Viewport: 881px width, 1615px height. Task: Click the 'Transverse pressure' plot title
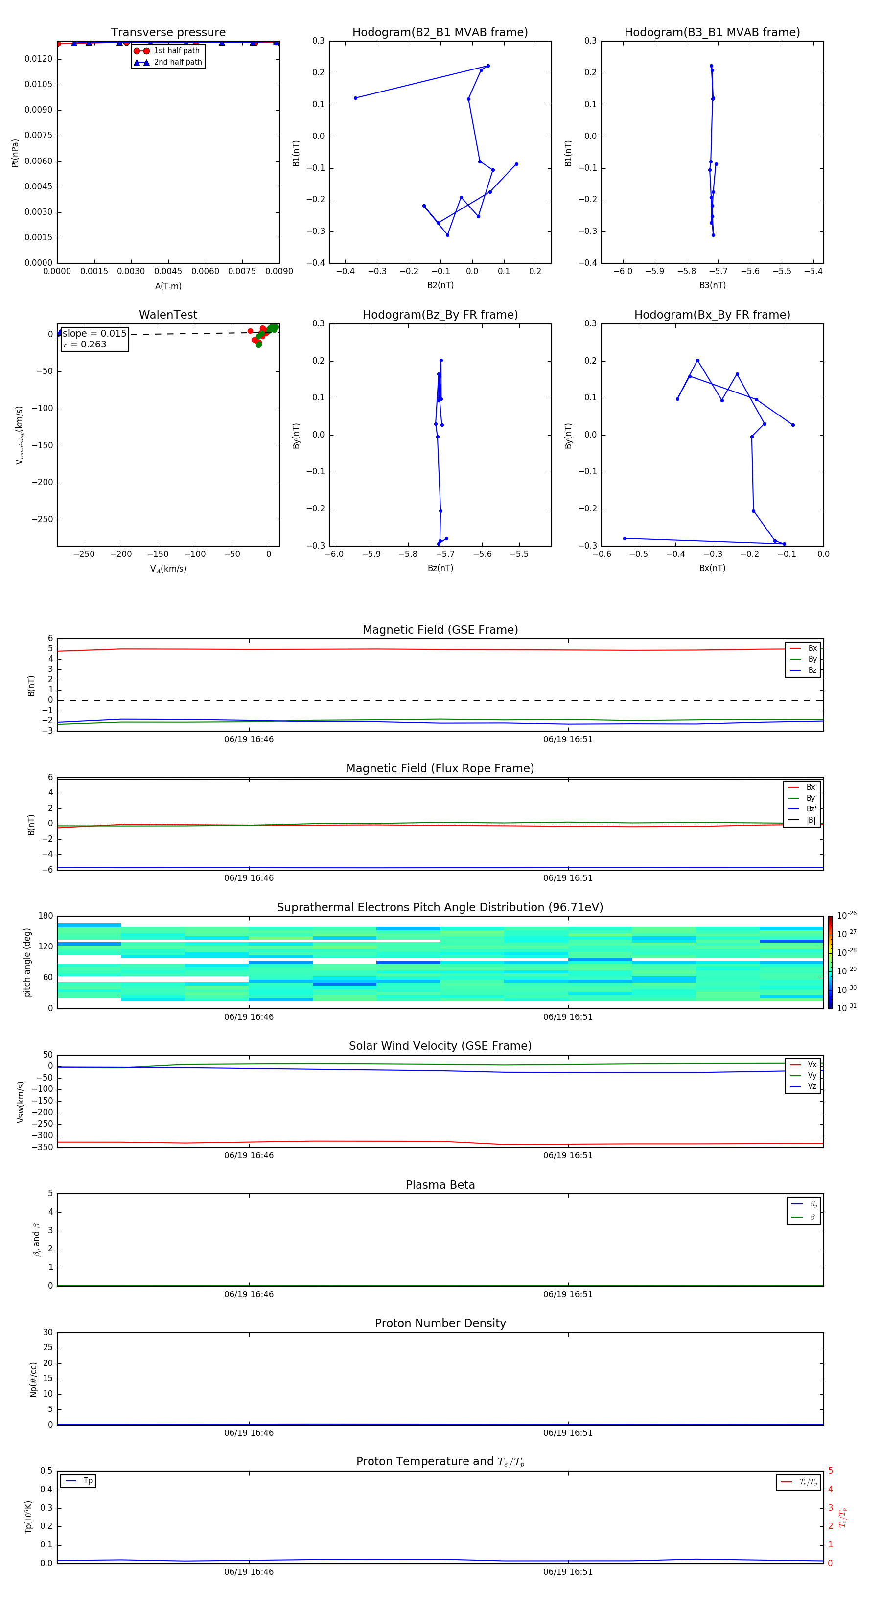168,33
